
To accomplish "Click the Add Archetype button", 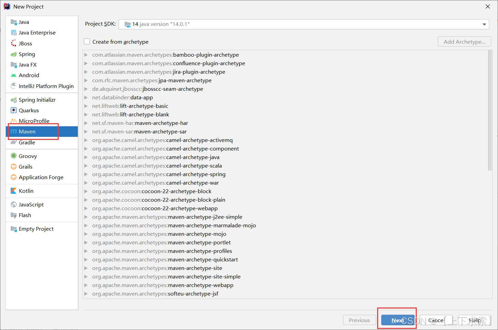I will coord(465,42).
